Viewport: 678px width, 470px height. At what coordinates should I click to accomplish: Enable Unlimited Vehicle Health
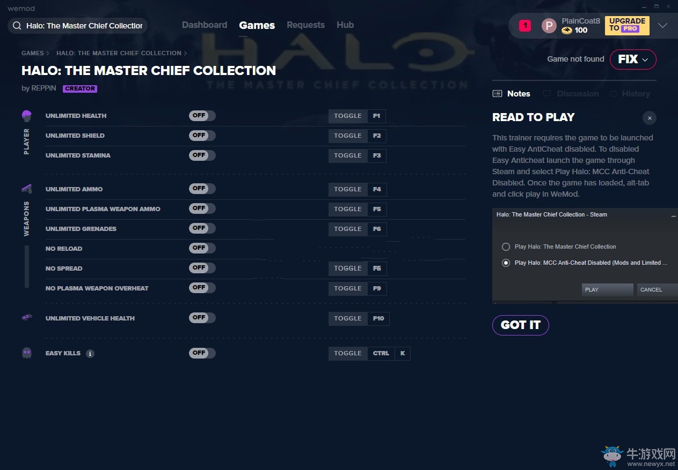point(202,318)
